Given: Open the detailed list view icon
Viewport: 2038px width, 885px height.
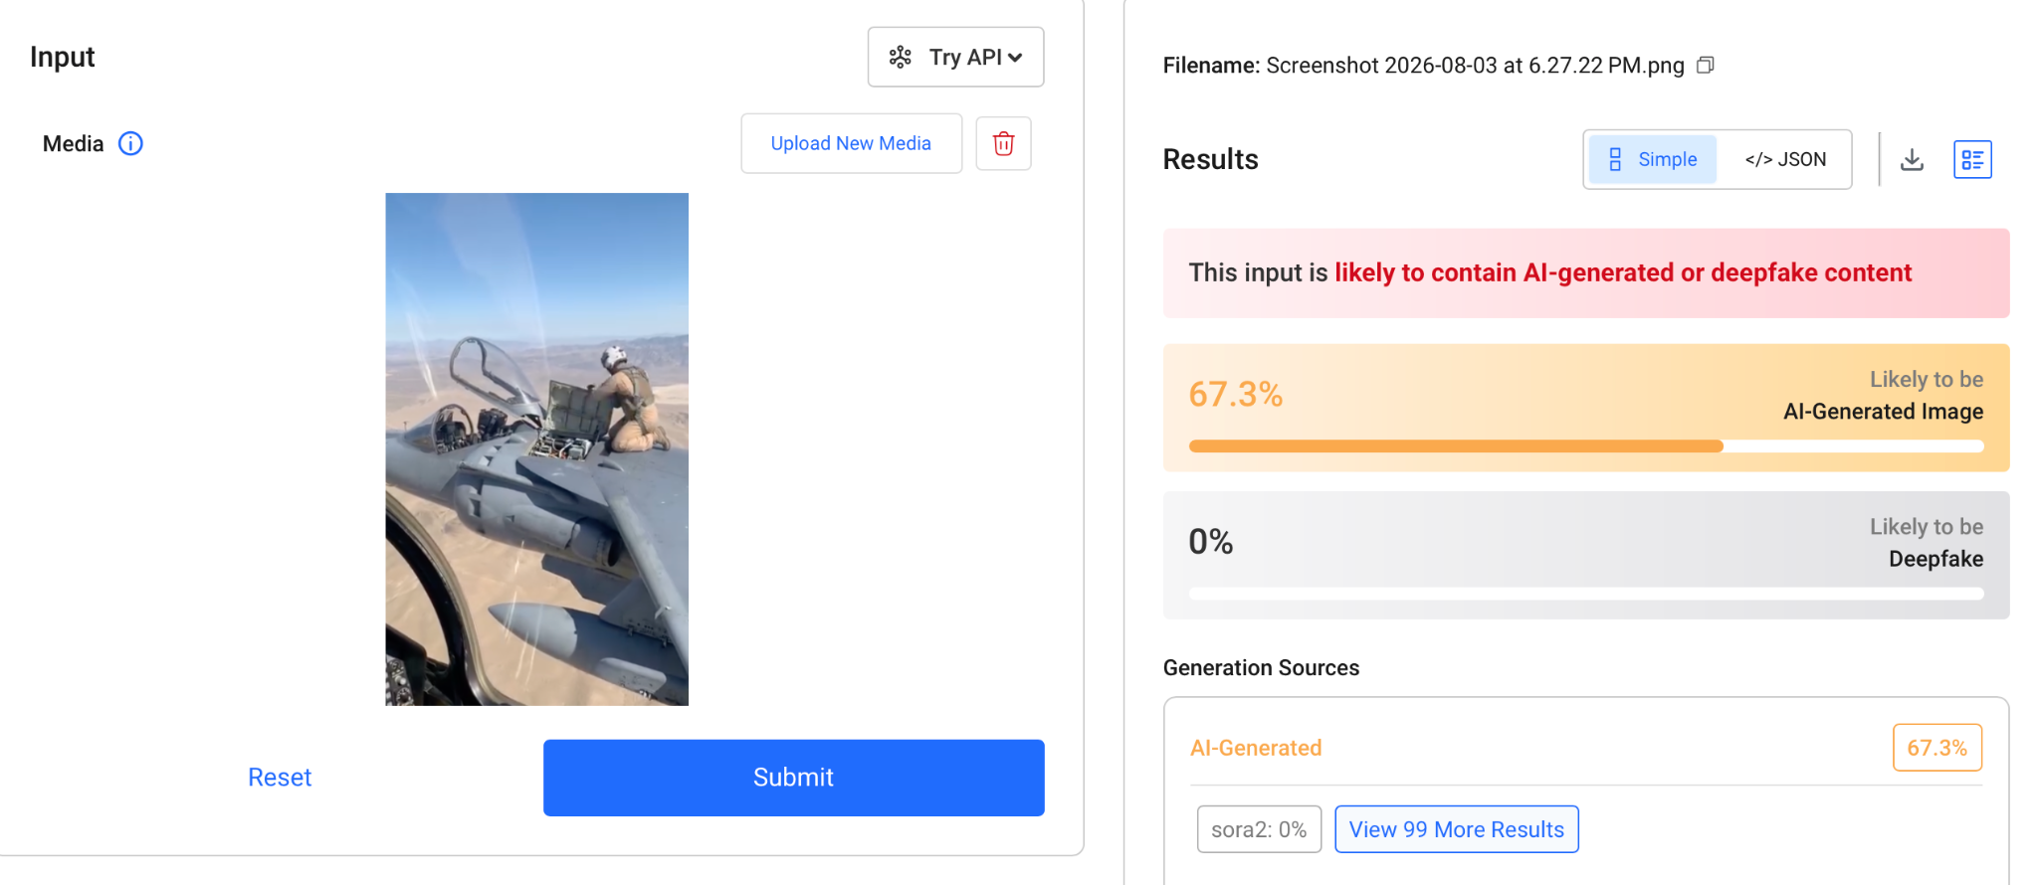Looking at the screenshot, I should tap(1972, 159).
